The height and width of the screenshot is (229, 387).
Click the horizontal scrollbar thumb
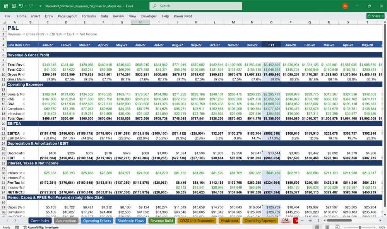(339, 220)
